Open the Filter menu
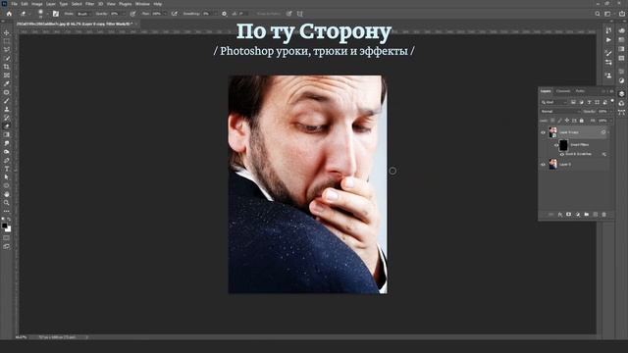Viewport: 628px width, 353px height. pyautogui.click(x=89, y=4)
